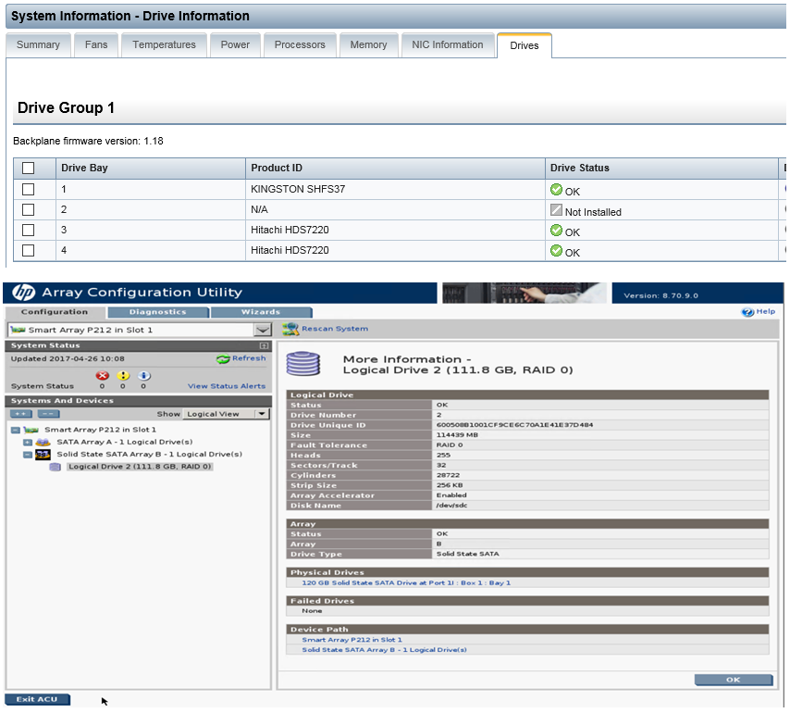Open the Summary tab
The image size is (790, 713).
click(x=38, y=44)
